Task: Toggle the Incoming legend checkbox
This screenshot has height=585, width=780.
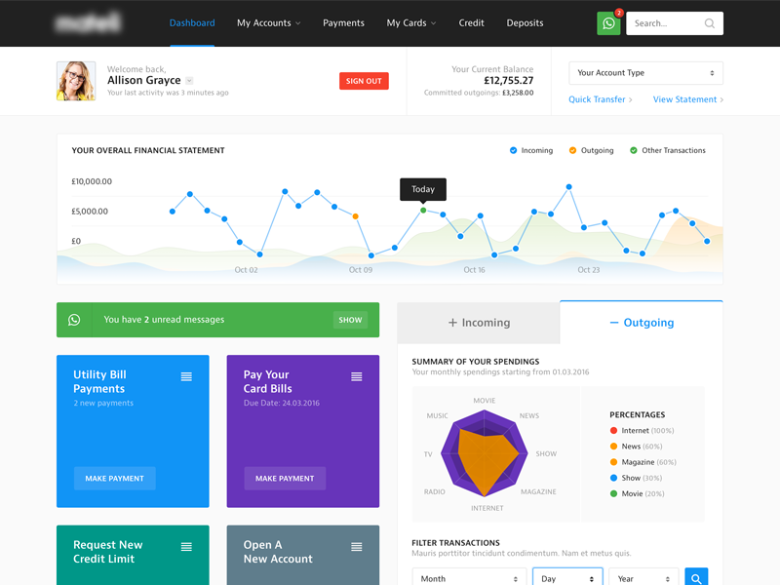Action: [514, 151]
